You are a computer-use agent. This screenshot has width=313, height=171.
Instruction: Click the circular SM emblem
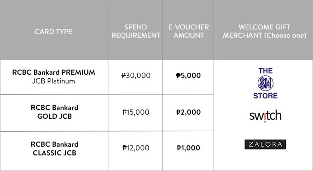(266, 83)
